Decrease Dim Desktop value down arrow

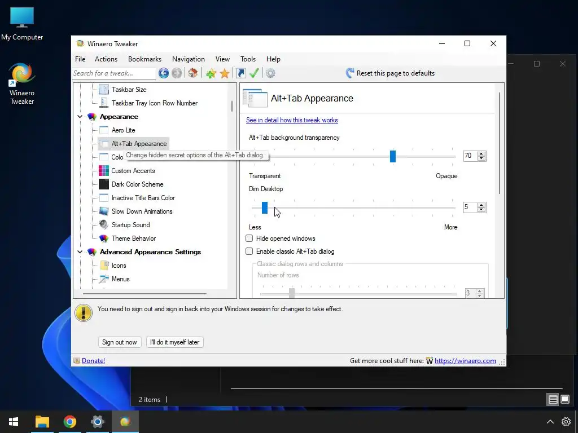point(481,210)
